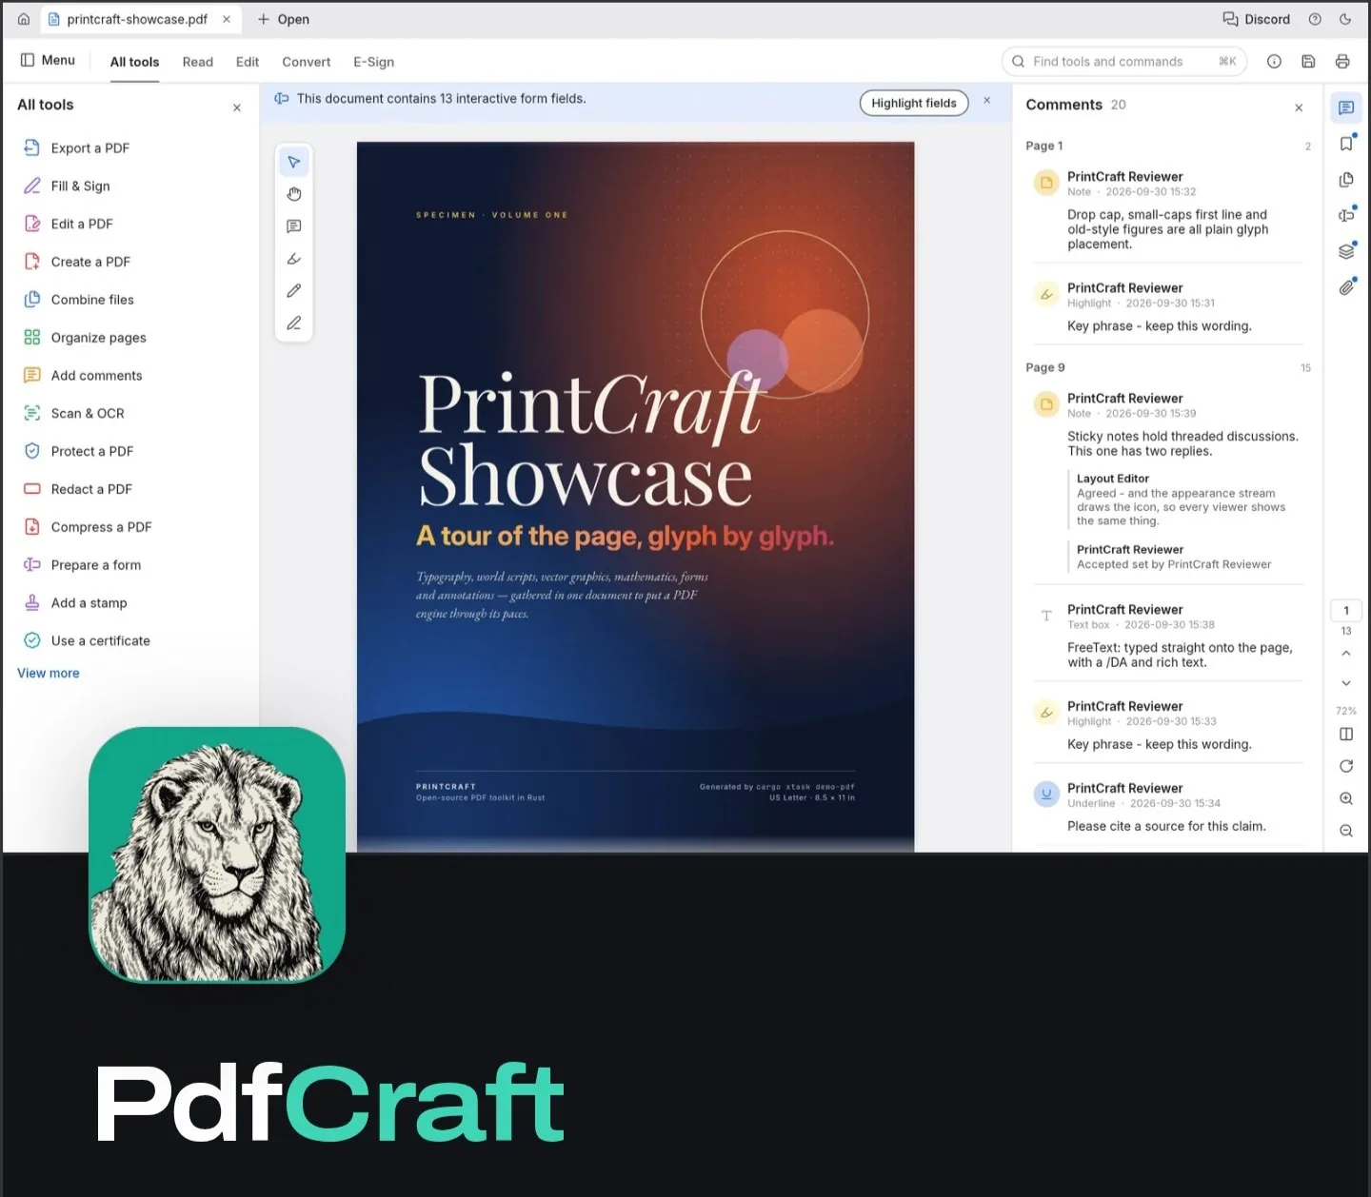Go to next page with down chevron
Viewport: 1371px width, 1197px height.
click(1346, 683)
